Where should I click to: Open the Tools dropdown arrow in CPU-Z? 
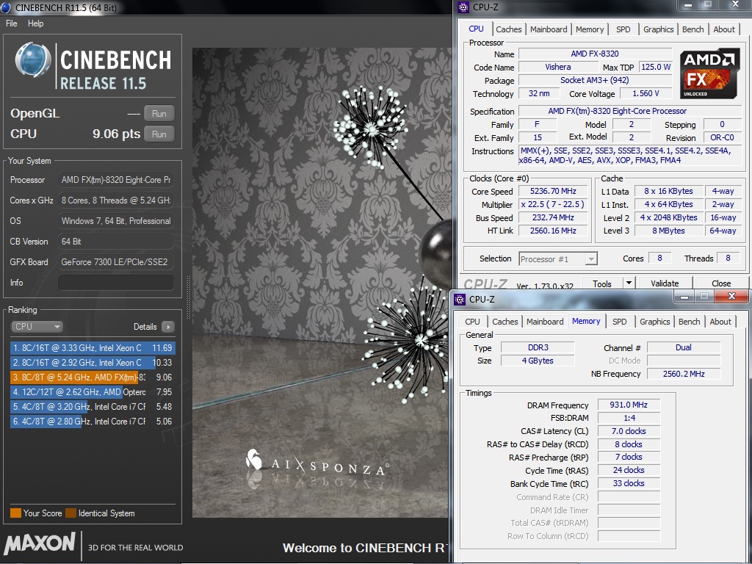629,283
